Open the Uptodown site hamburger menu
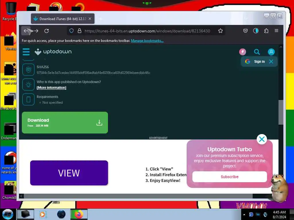294x220 pixels. [26, 52]
